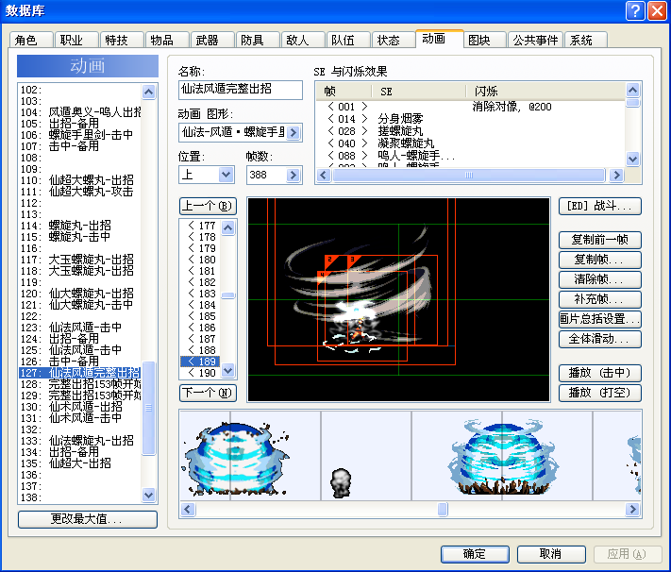The height and width of the screenshot is (572, 671).
Task: Click the SE table scroll-right arrow
Action: 616,176
